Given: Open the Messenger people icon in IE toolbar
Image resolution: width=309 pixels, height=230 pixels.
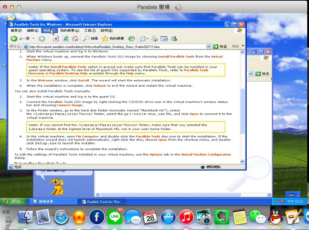Looking at the screenshot, I should 174,39.
